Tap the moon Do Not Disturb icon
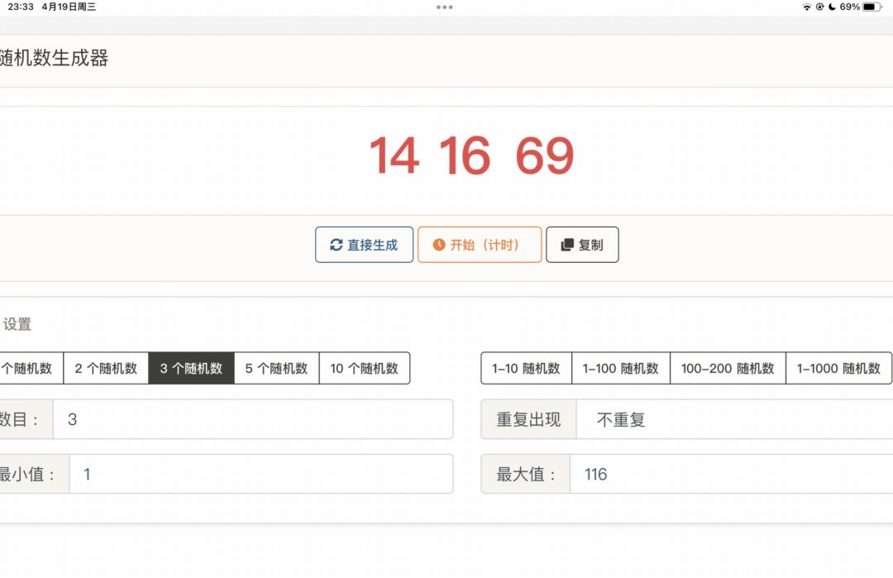 click(832, 7)
